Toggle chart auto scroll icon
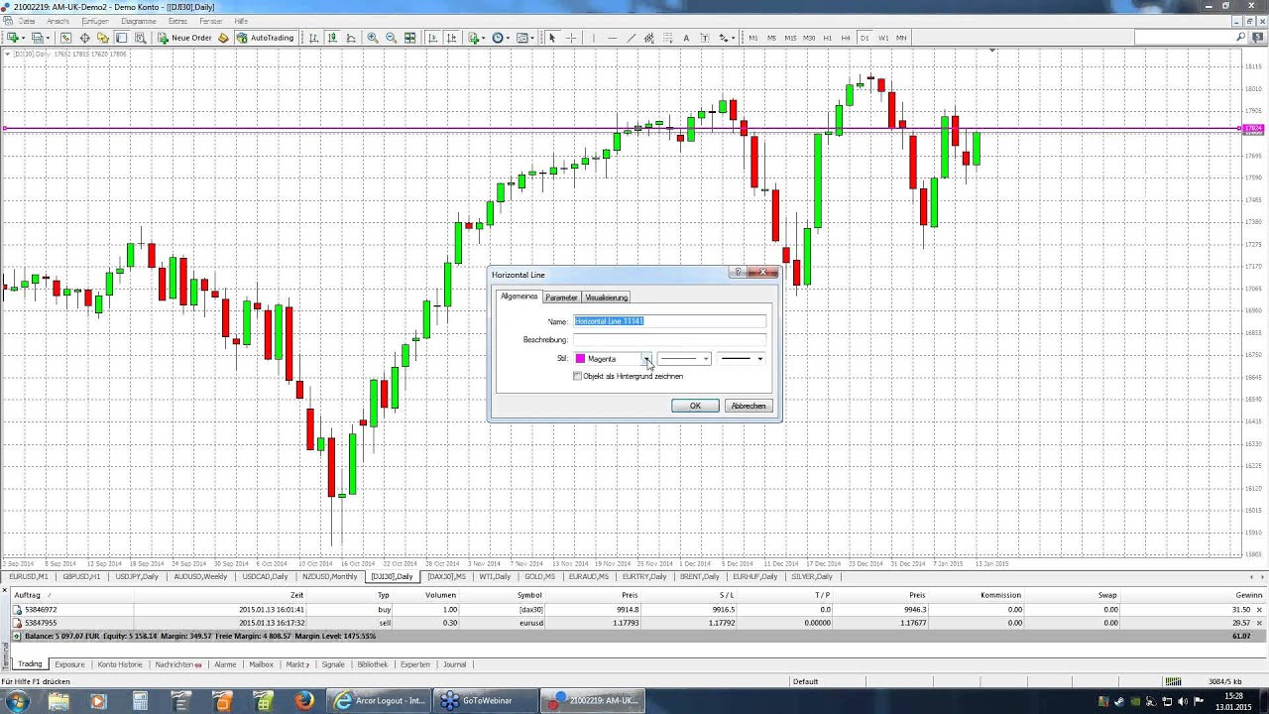The height and width of the screenshot is (714, 1269). click(x=432, y=38)
